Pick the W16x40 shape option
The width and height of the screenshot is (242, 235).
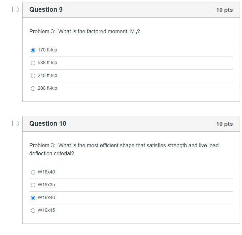[33, 198]
